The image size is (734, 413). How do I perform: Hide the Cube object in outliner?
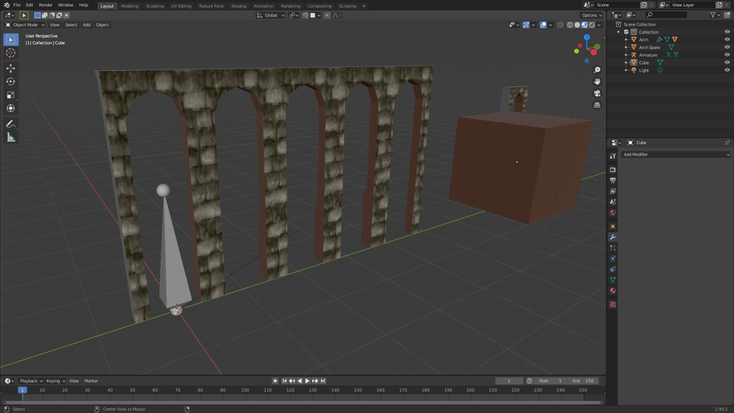(727, 62)
